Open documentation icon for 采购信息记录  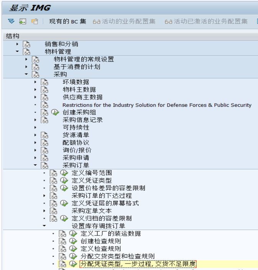click(45, 120)
